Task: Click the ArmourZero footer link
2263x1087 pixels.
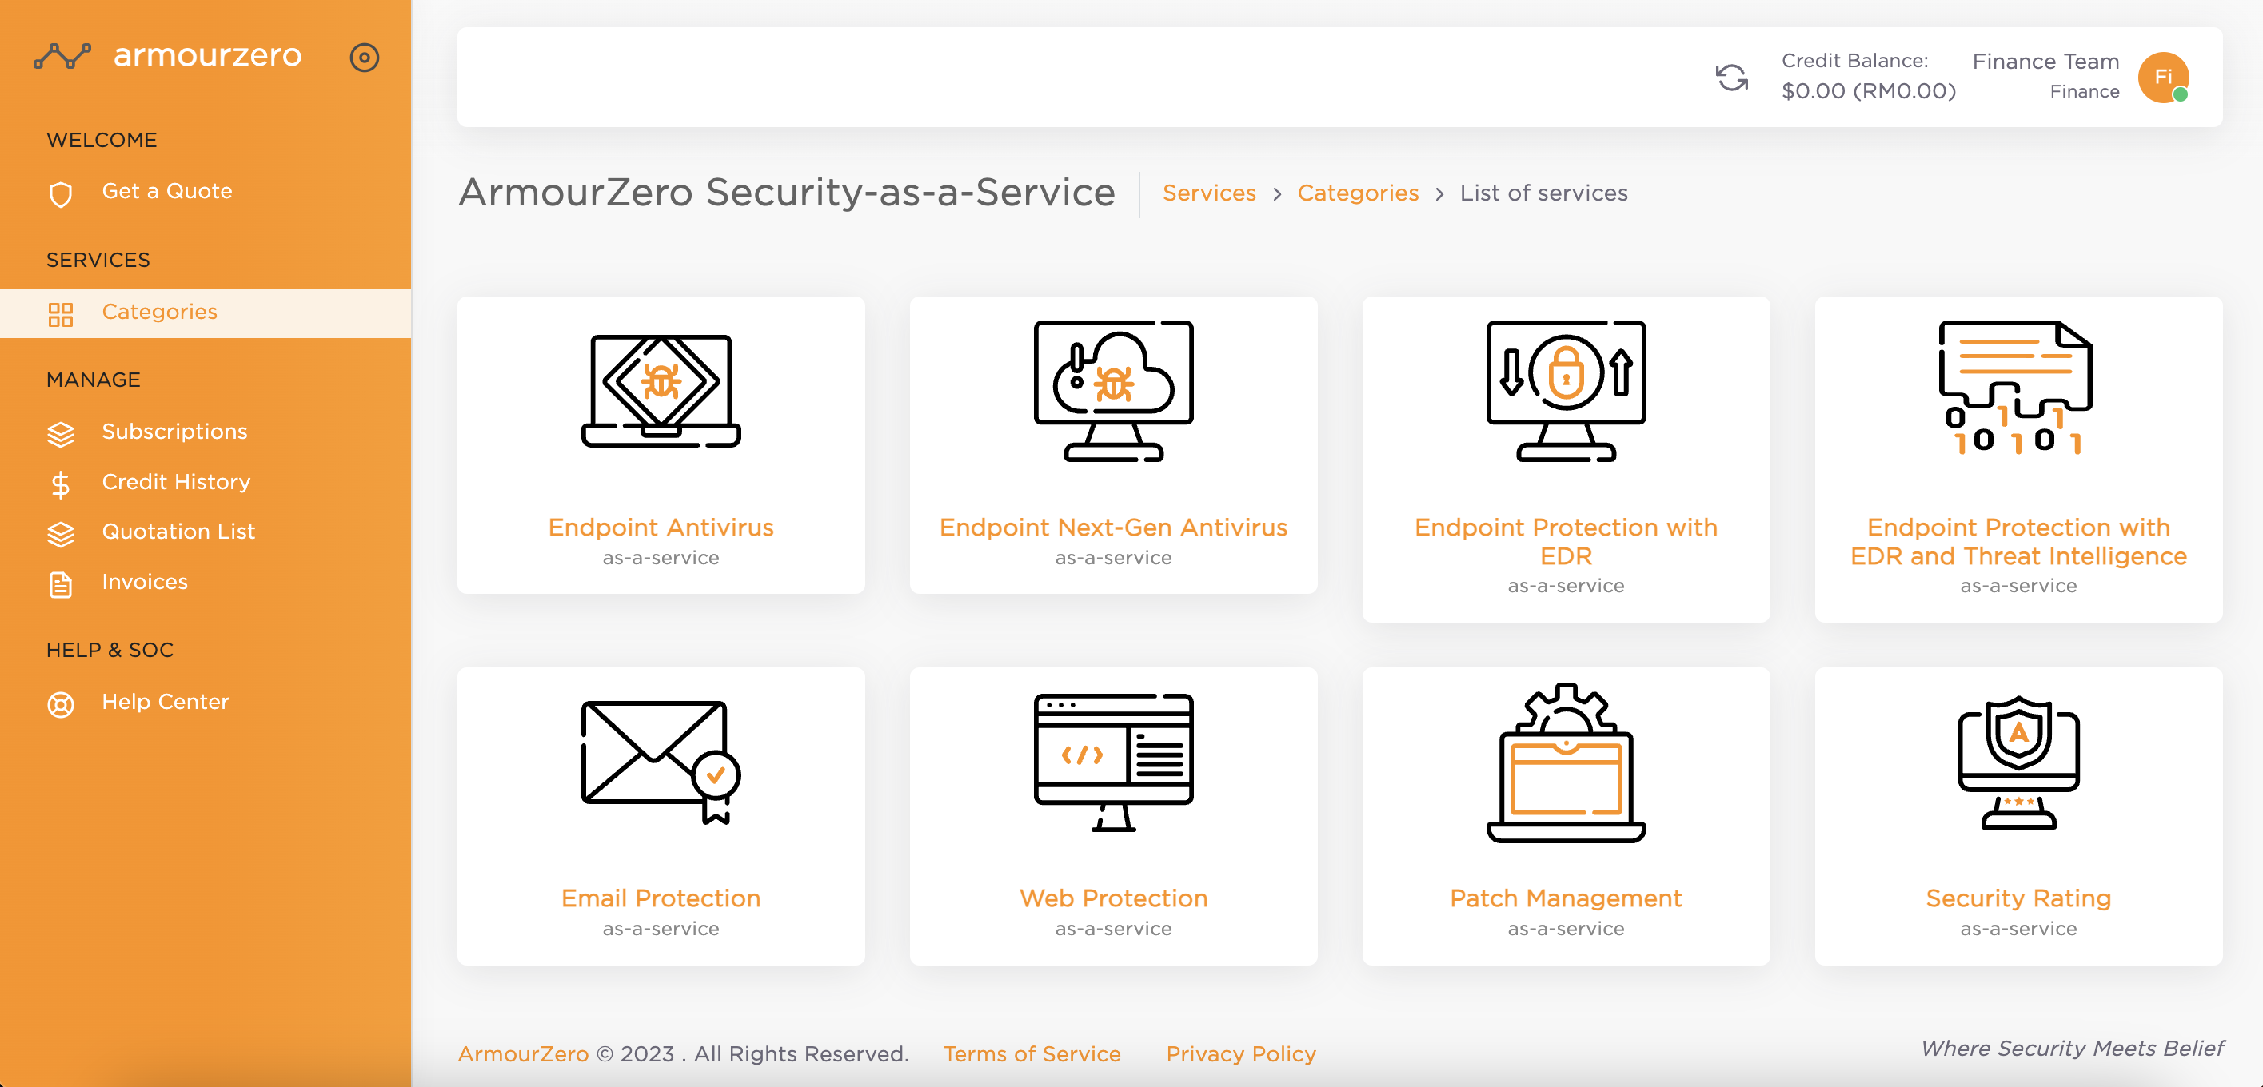Action: (523, 1053)
